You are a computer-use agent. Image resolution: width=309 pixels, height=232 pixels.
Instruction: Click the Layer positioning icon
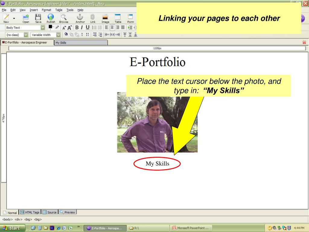tap(66, 34)
